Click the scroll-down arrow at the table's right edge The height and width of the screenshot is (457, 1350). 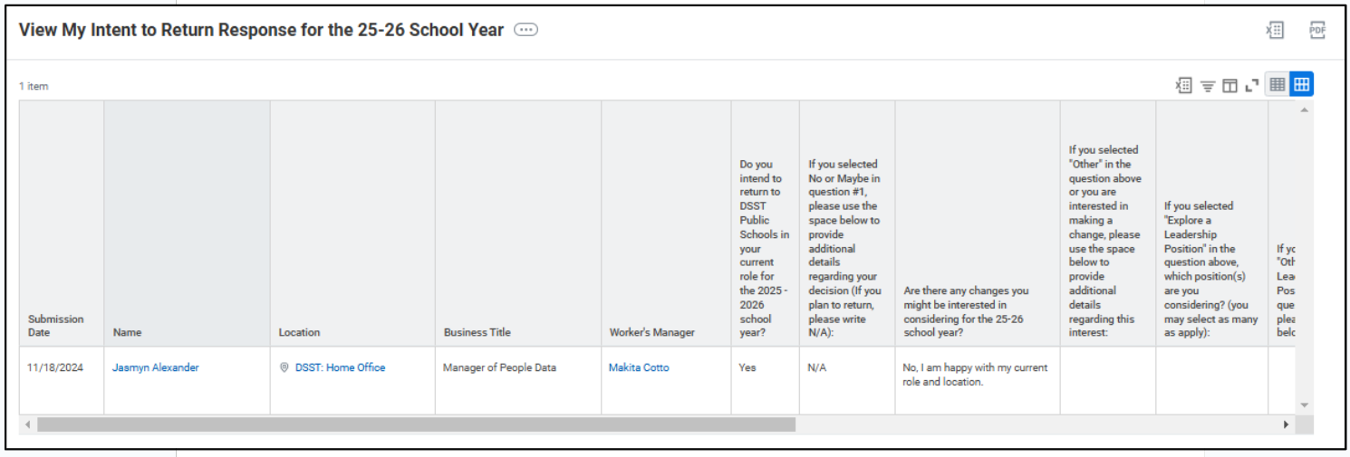coord(1305,405)
